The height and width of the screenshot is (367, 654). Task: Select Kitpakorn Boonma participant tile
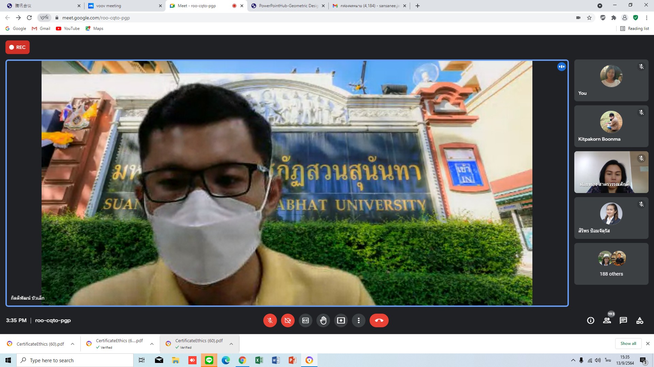click(x=611, y=126)
